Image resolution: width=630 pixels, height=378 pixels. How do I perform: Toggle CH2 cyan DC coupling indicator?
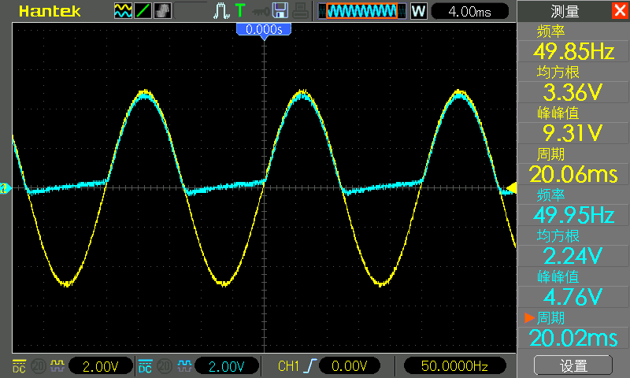click(145, 366)
